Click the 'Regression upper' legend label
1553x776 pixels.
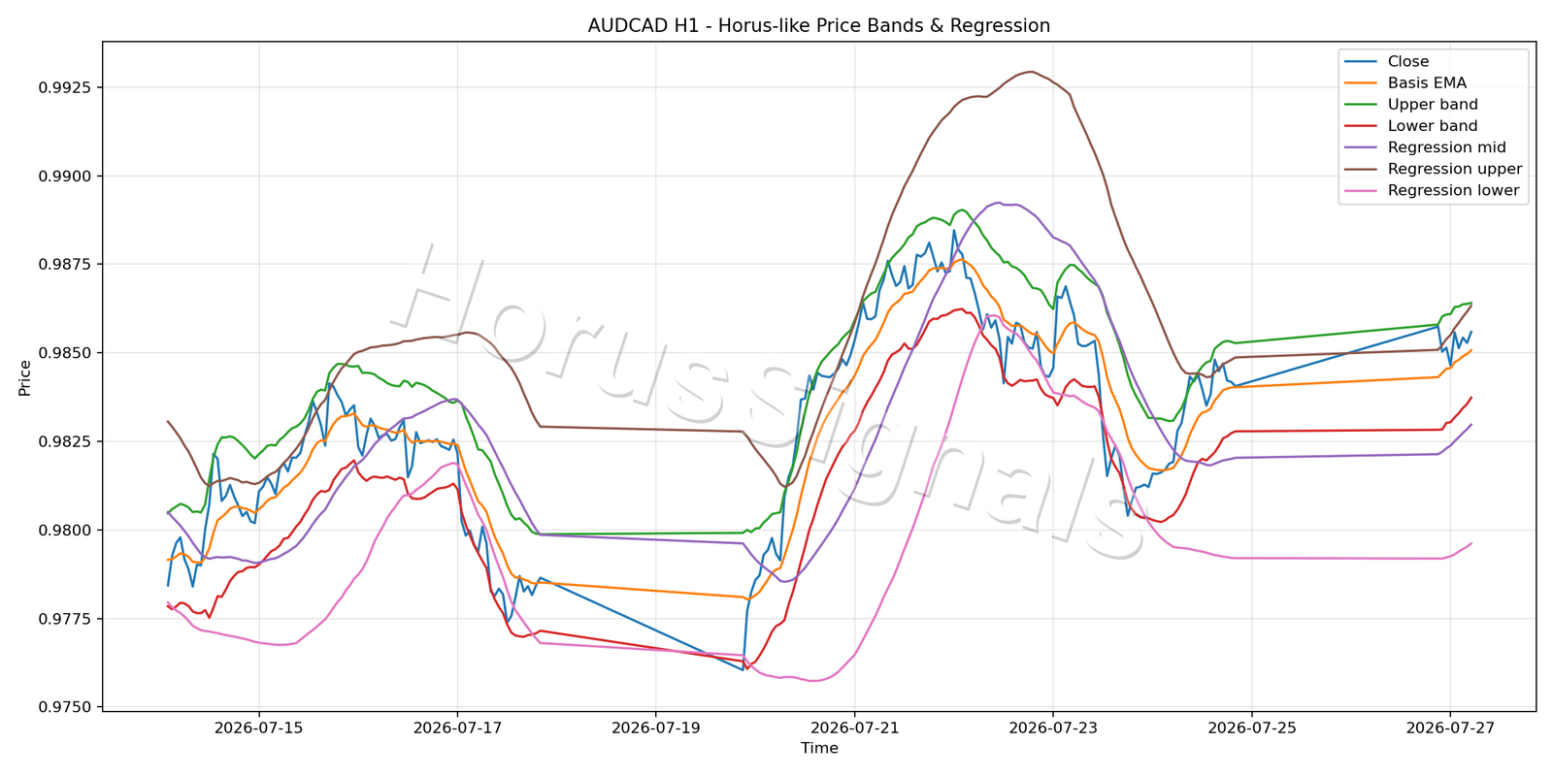[x=1455, y=169]
